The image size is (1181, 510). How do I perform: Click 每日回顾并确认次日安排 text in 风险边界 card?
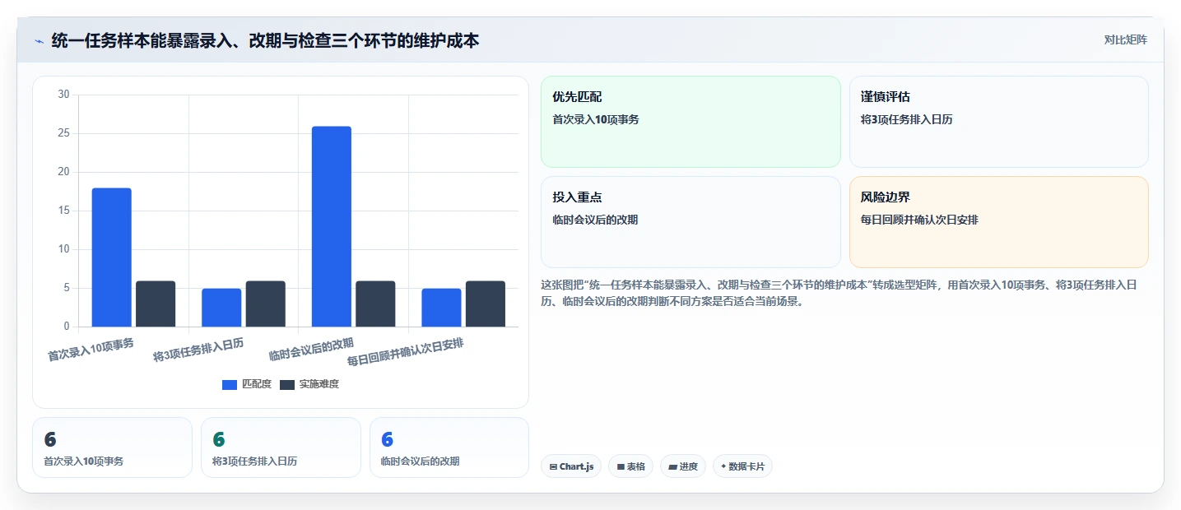(919, 220)
